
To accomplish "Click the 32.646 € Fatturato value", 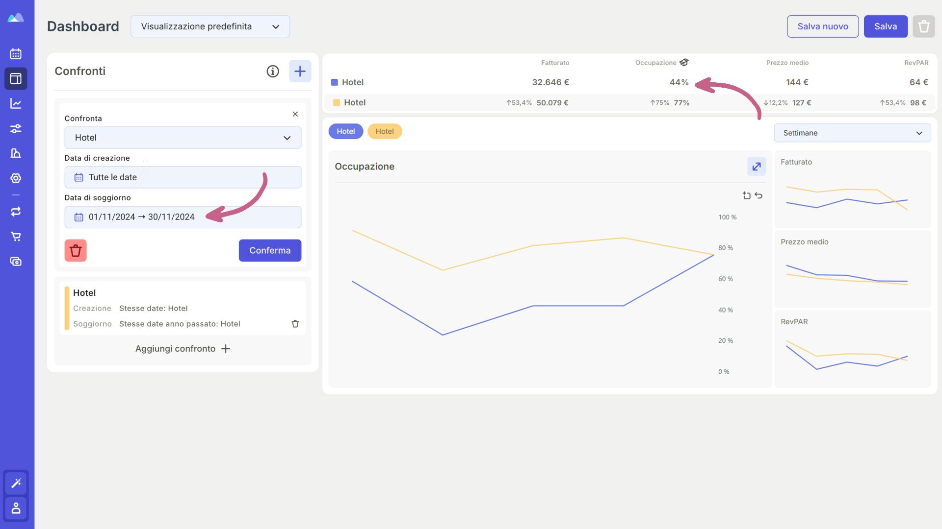I will click(x=550, y=82).
